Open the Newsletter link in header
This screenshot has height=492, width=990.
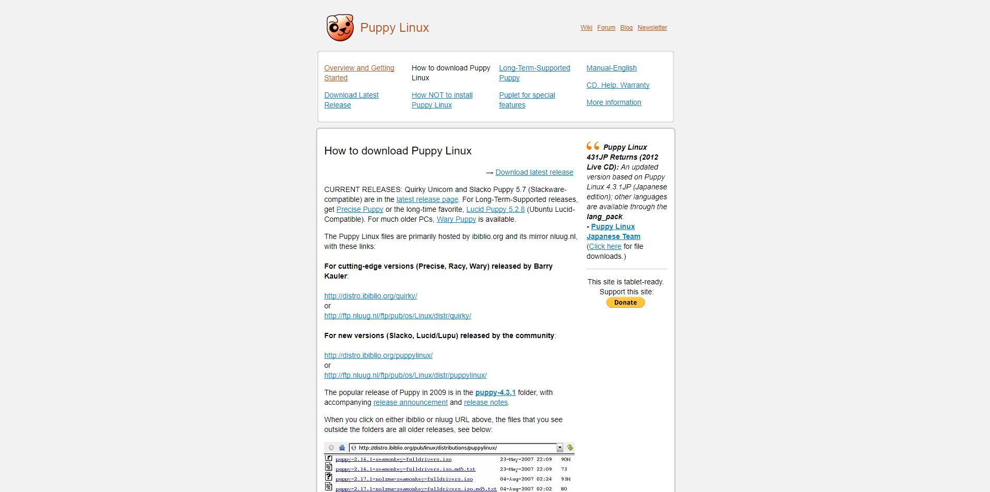(652, 28)
